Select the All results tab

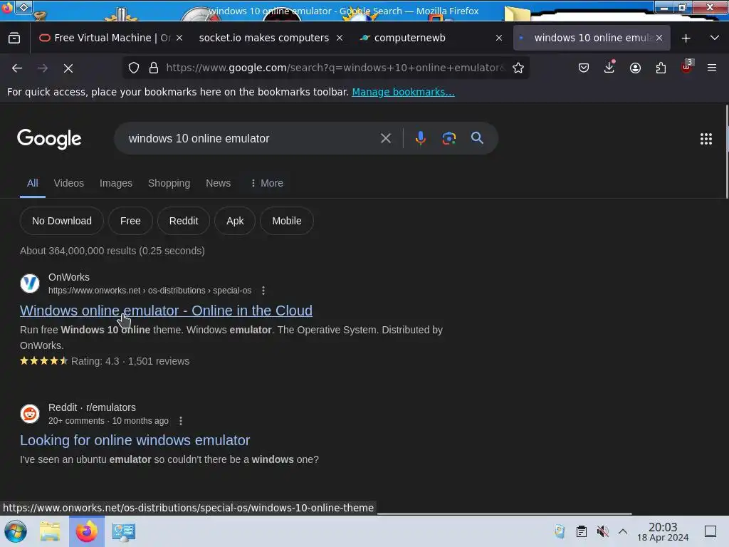click(33, 183)
